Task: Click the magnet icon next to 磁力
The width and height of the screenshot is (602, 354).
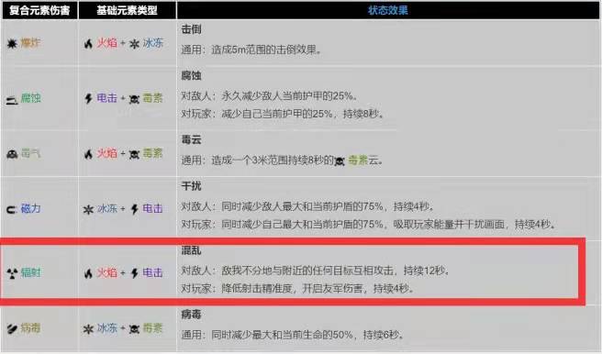Action: tap(12, 209)
